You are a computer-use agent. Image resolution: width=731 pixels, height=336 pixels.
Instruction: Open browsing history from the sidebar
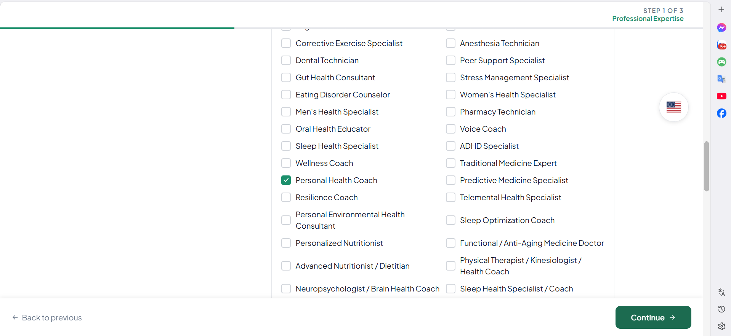(x=721, y=309)
